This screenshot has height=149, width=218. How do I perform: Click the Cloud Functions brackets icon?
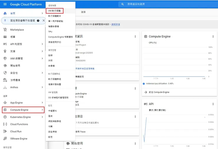point(5,124)
